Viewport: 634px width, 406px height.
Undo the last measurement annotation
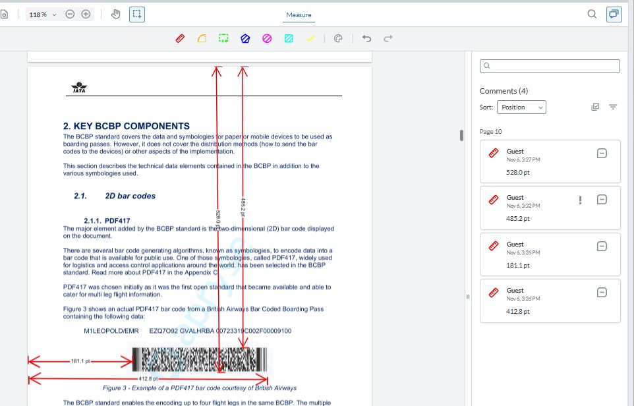366,38
